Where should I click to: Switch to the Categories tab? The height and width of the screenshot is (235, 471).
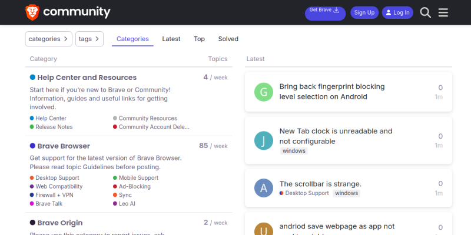(x=132, y=39)
